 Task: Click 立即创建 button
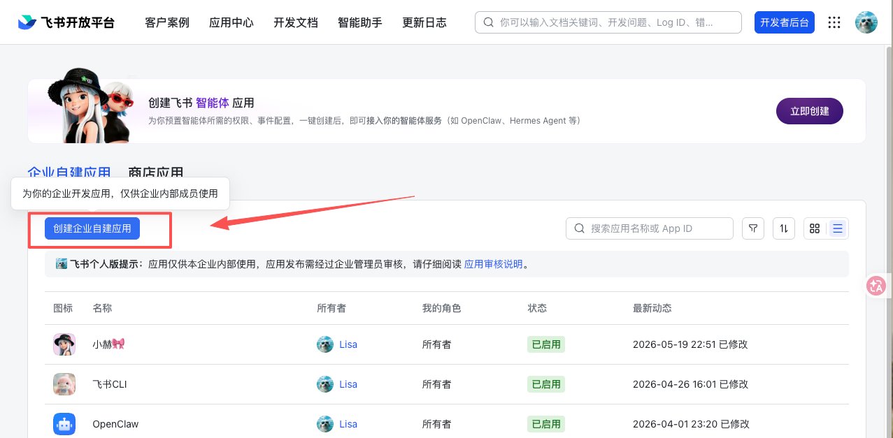tap(810, 111)
